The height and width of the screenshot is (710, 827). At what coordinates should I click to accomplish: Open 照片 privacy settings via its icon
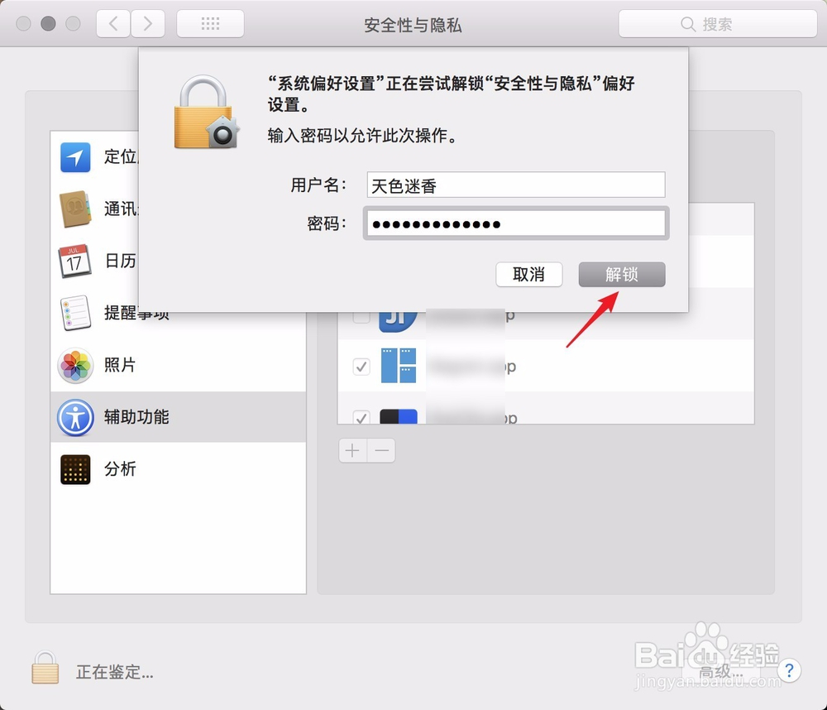75,365
